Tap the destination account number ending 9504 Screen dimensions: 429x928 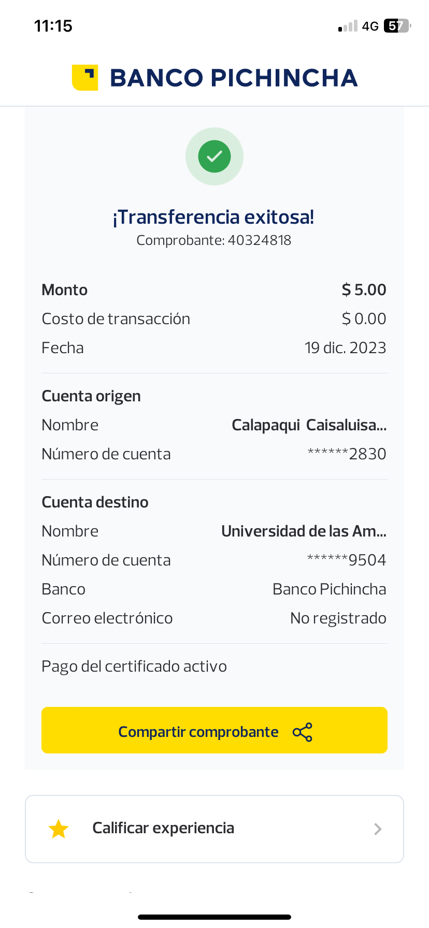pos(347,560)
